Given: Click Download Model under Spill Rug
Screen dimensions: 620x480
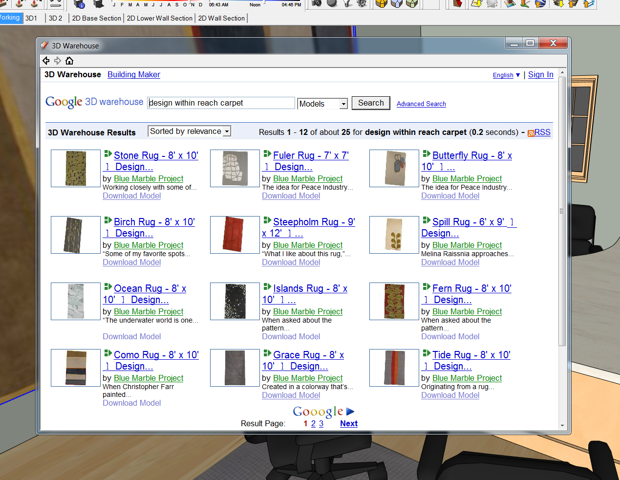Looking at the screenshot, I should 450,262.
